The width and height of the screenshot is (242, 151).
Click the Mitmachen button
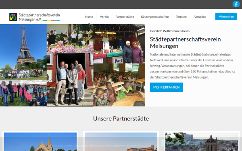226,17
